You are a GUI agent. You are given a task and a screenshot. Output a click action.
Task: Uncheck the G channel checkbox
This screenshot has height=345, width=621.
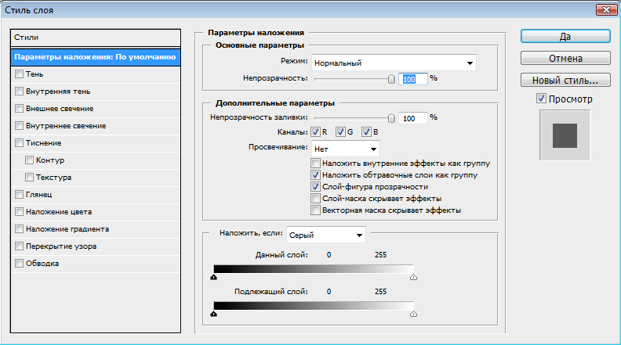(340, 132)
